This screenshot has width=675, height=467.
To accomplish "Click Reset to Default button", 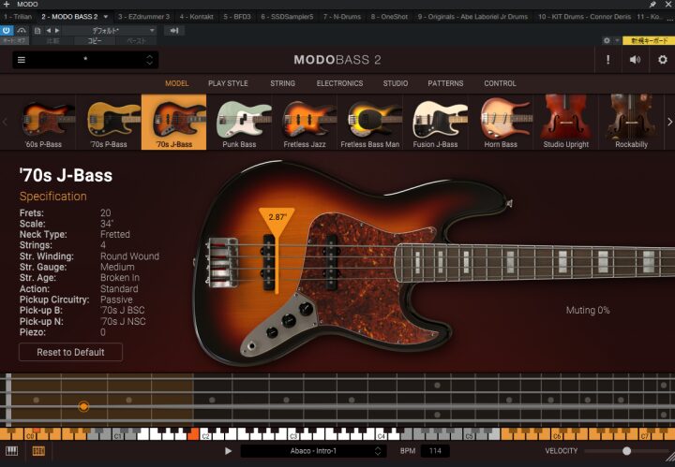I will click(70, 352).
